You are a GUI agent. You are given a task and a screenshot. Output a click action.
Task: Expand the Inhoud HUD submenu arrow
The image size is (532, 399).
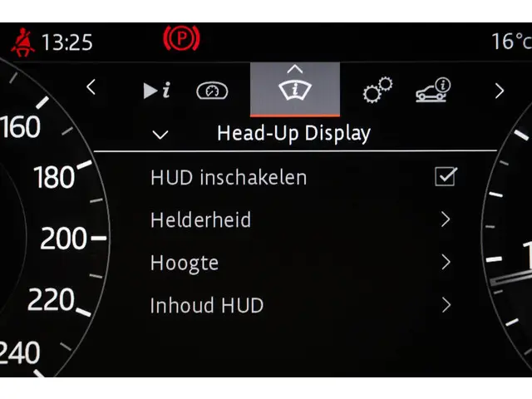[446, 305]
